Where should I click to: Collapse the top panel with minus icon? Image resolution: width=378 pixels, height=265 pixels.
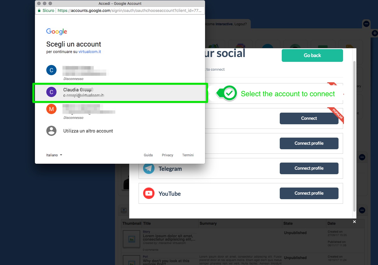coord(366,24)
